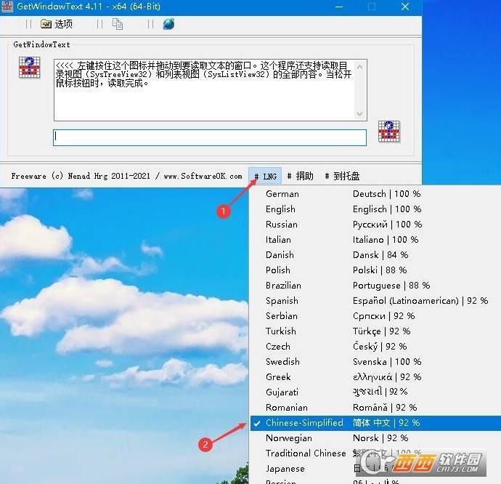This screenshot has height=484, width=501.
Task: Click the copy documents toolbar icon
Action: tap(117, 24)
